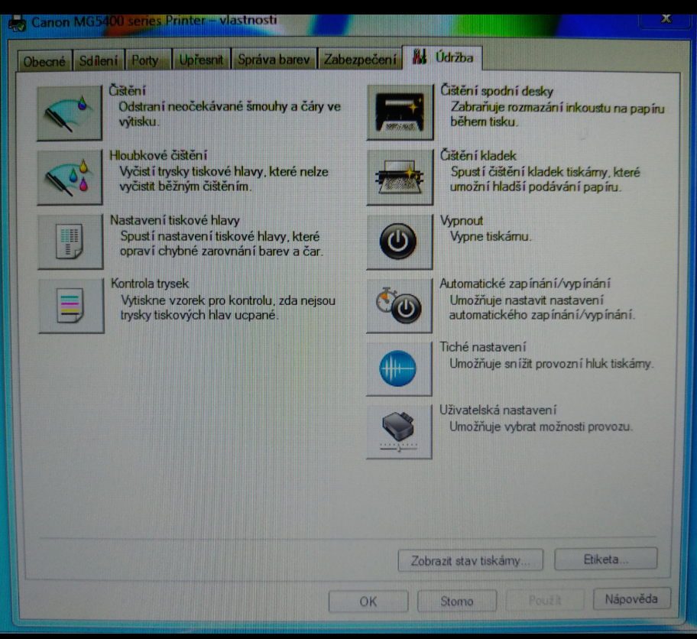The width and height of the screenshot is (697, 639).
Task: Open Nastavení tiskové hlavy alignment icon
Action: coord(70,242)
